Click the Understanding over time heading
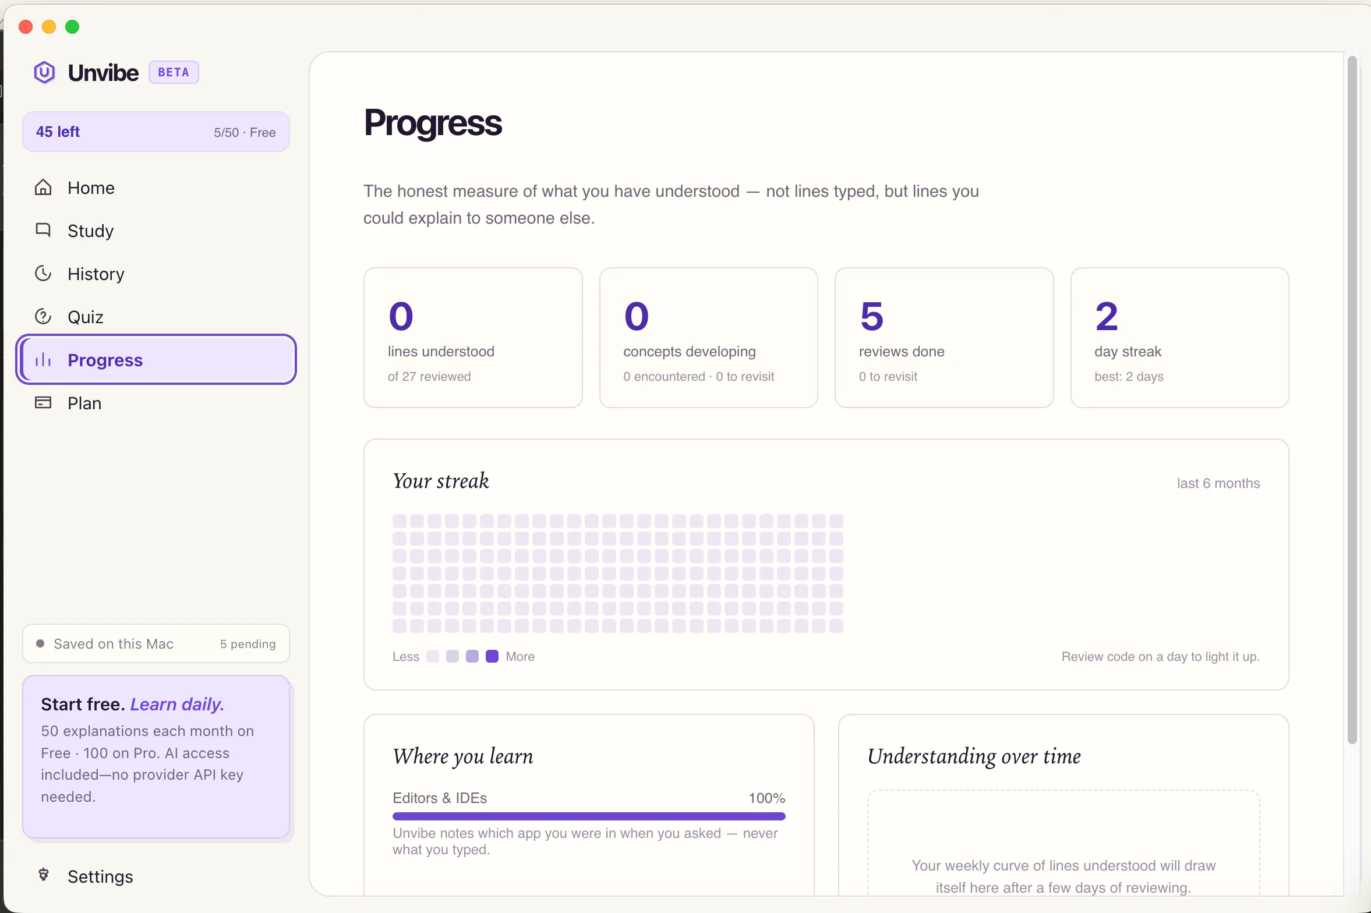The height and width of the screenshot is (913, 1371). point(974,756)
